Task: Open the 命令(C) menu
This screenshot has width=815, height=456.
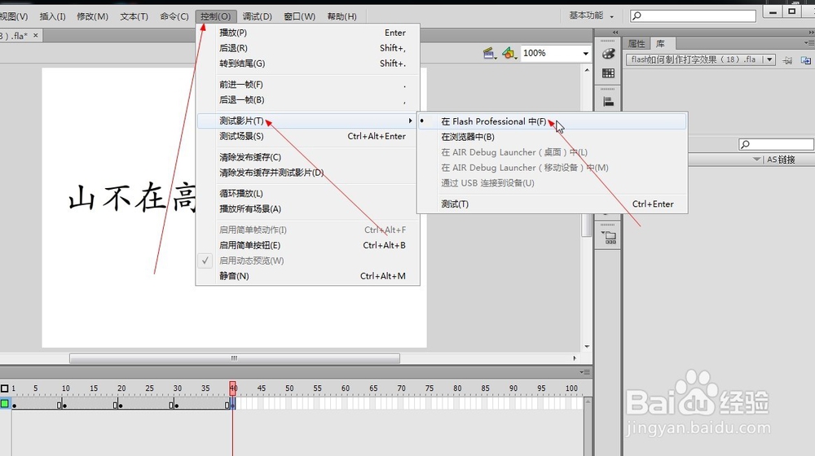Action: [174, 16]
